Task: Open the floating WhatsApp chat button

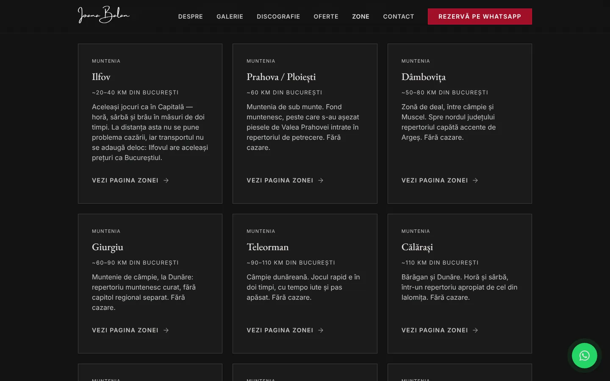Action: click(584, 356)
